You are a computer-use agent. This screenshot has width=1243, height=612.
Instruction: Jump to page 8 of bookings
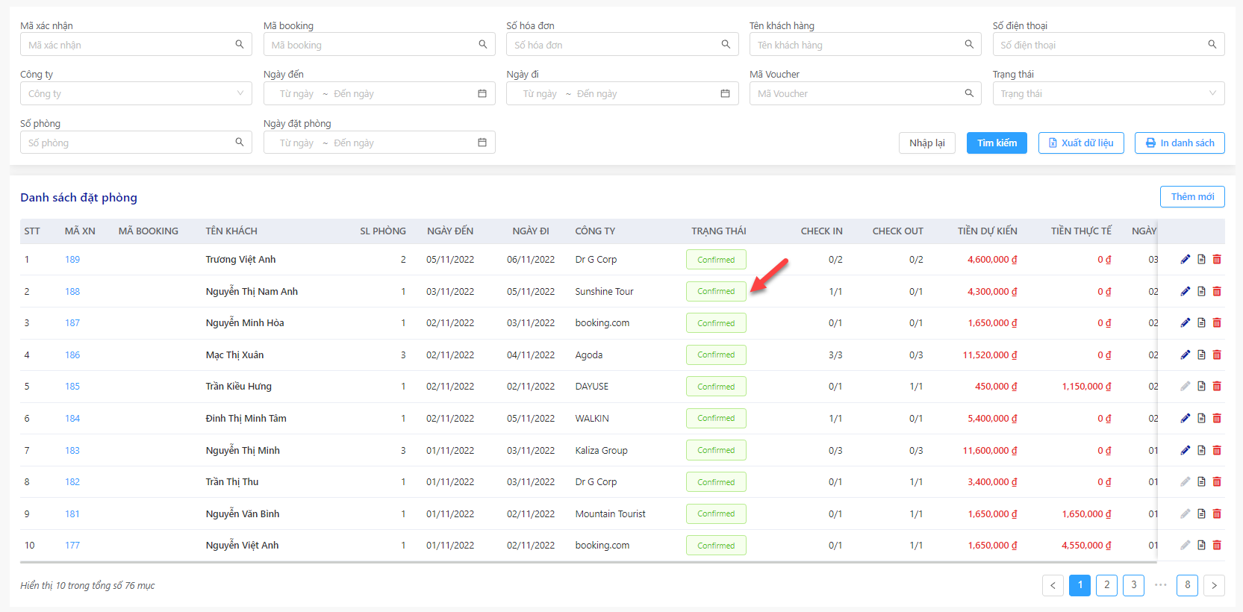tap(1188, 585)
